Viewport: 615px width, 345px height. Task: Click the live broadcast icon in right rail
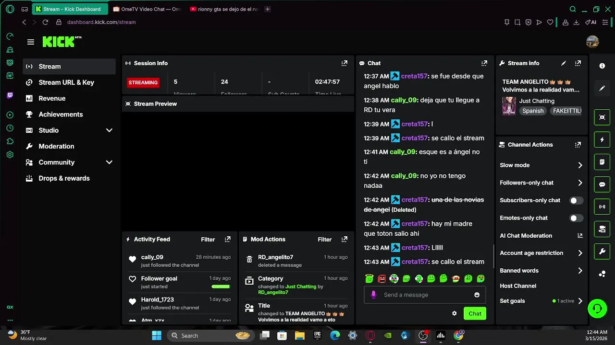click(x=602, y=207)
